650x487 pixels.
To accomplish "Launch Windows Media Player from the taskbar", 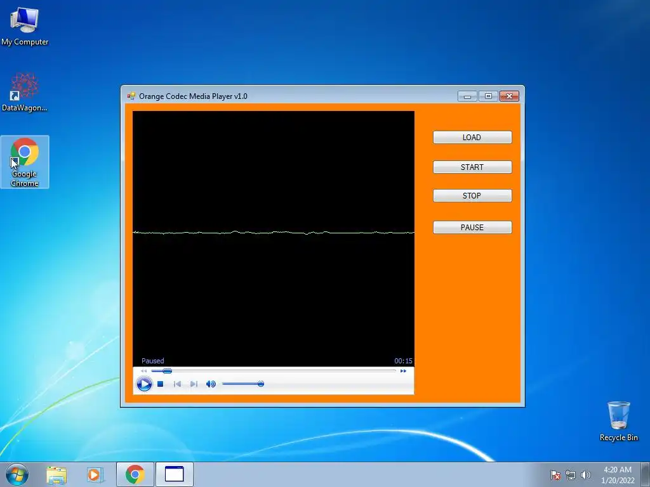I will point(95,474).
